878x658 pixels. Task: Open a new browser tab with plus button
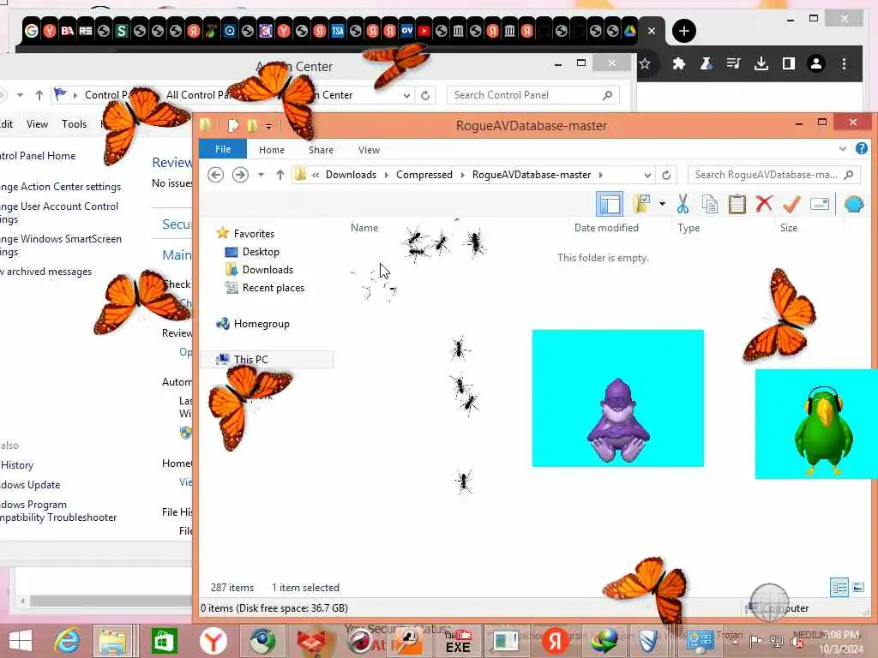pos(683,31)
